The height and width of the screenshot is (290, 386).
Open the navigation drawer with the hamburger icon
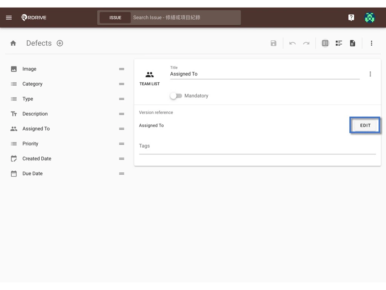tap(9, 17)
